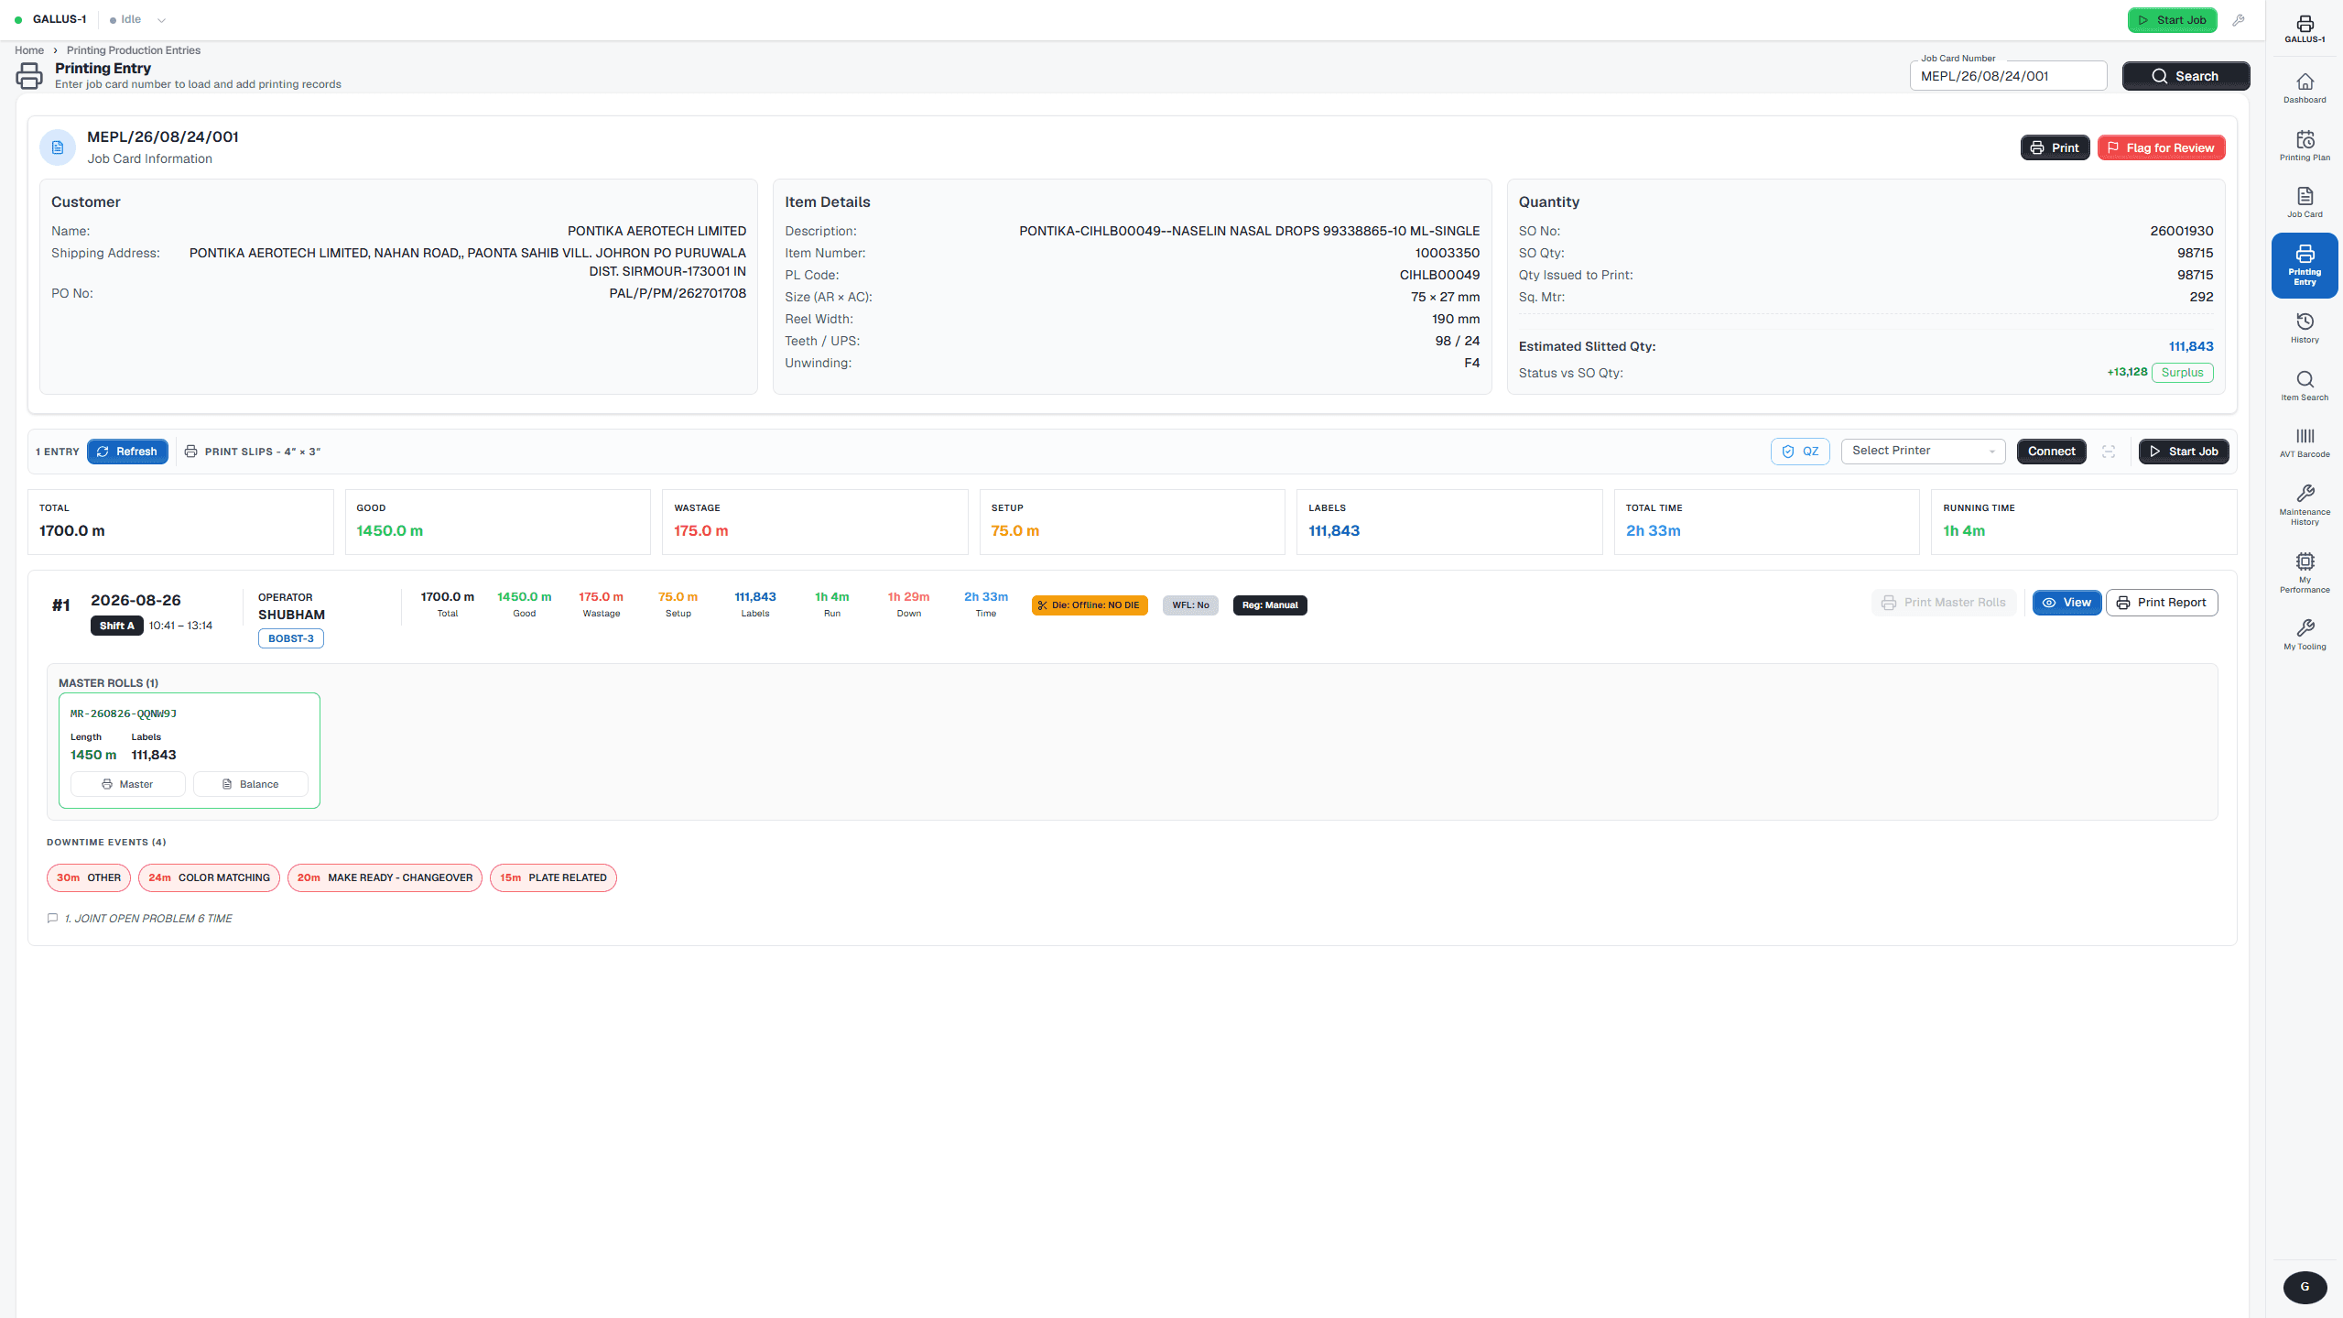
Task: Click the 15m PLATE RELATED downtime chip
Action: [x=553, y=877]
